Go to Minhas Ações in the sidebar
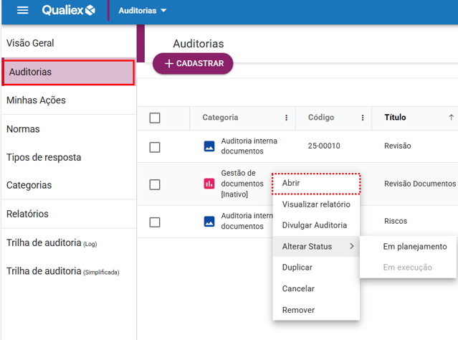458x340 pixels. coord(36,100)
